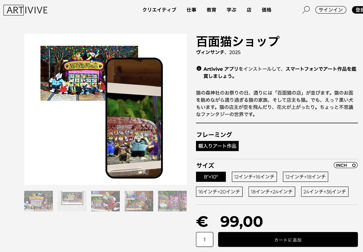View the framed artwork thumbnail
This screenshot has height=252, width=363.
click(72, 201)
